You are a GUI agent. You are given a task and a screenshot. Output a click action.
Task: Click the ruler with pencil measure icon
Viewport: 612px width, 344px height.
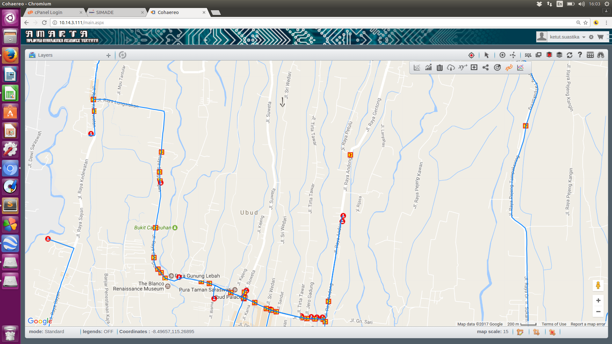pos(520,332)
